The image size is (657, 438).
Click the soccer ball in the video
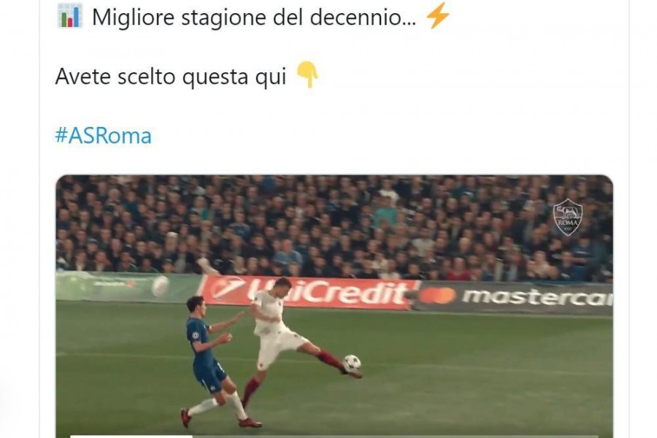pos(351,363)
